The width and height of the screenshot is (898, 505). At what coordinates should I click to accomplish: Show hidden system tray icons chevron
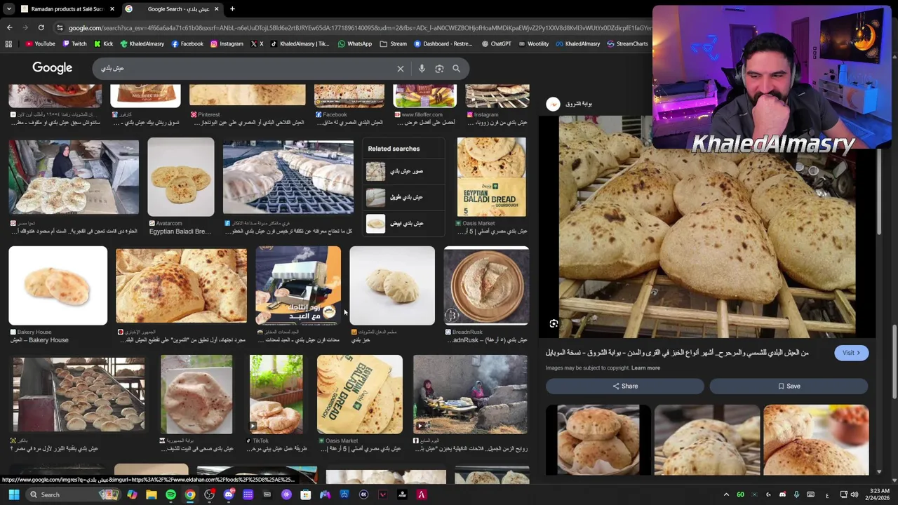click(x=726, y=494)
